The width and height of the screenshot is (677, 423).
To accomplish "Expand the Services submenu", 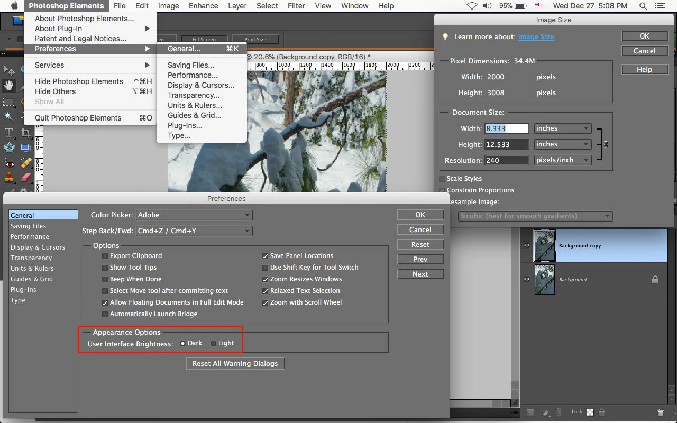I will tap(90, 65).
